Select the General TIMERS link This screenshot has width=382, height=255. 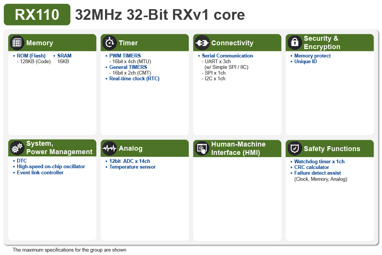(x=128, y=67)
